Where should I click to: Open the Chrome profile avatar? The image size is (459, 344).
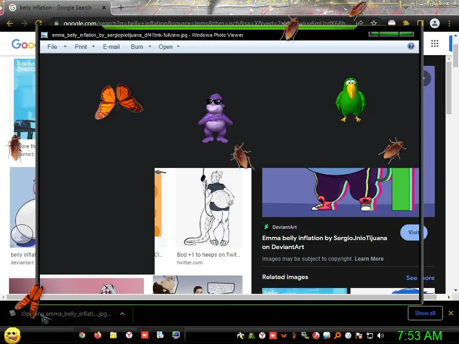[435, 23]
